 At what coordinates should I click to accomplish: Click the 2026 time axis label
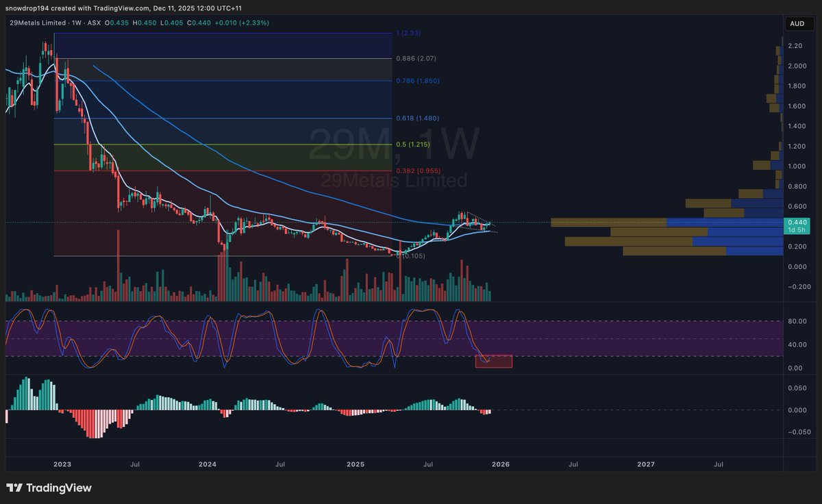pos(501,464)
